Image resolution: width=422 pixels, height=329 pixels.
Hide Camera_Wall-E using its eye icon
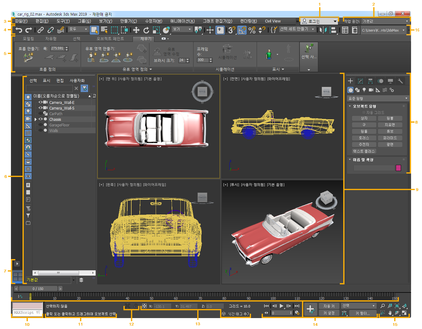pyautogui.click(x=40, y=102)
